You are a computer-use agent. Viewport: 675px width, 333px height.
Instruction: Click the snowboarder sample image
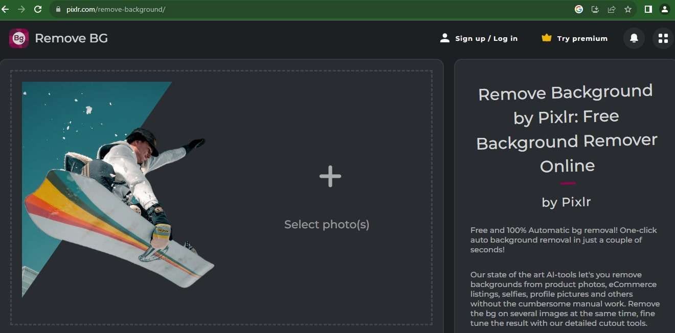point(118,189)
